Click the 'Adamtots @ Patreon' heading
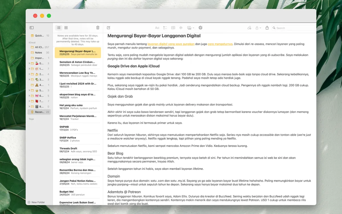Image resolution: width=342 pixels, height=214 pixels. pos(124,192)
